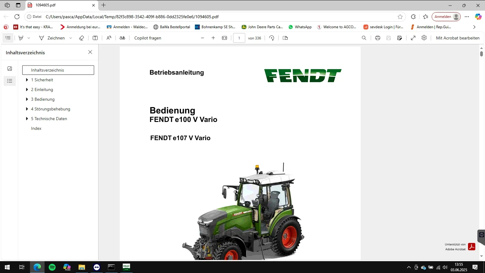Open Edge workspaces button
485x273 pixels.
pos(7,5)
